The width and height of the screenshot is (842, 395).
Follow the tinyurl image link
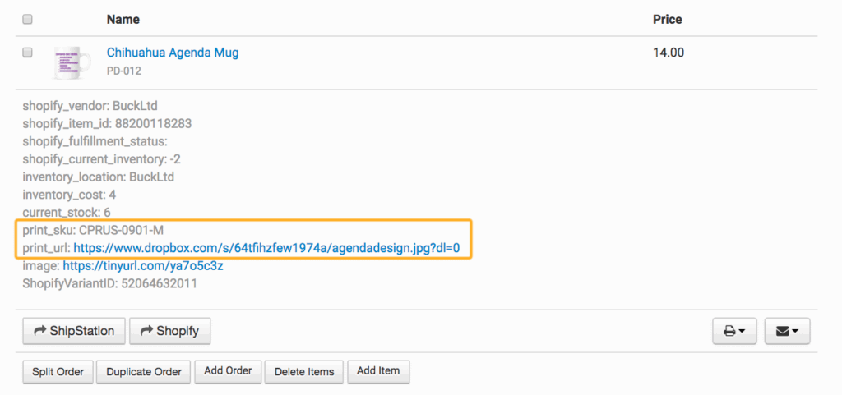(143, 266)
